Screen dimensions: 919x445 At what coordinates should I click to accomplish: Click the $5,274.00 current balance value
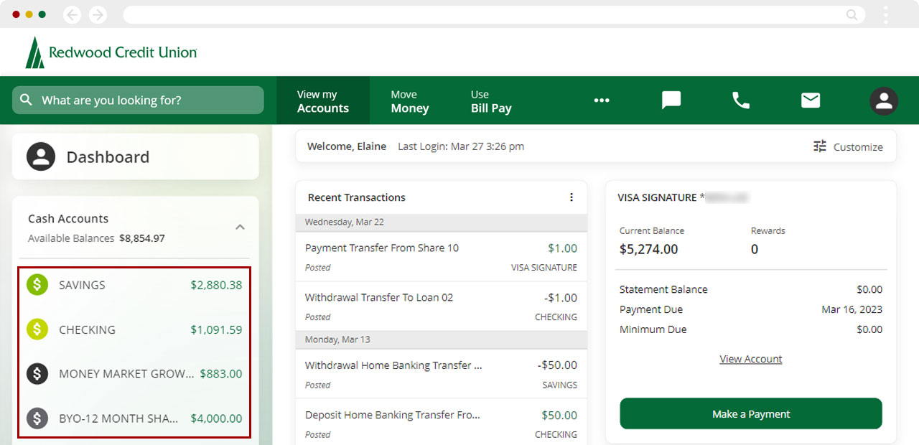coord(648,249)
